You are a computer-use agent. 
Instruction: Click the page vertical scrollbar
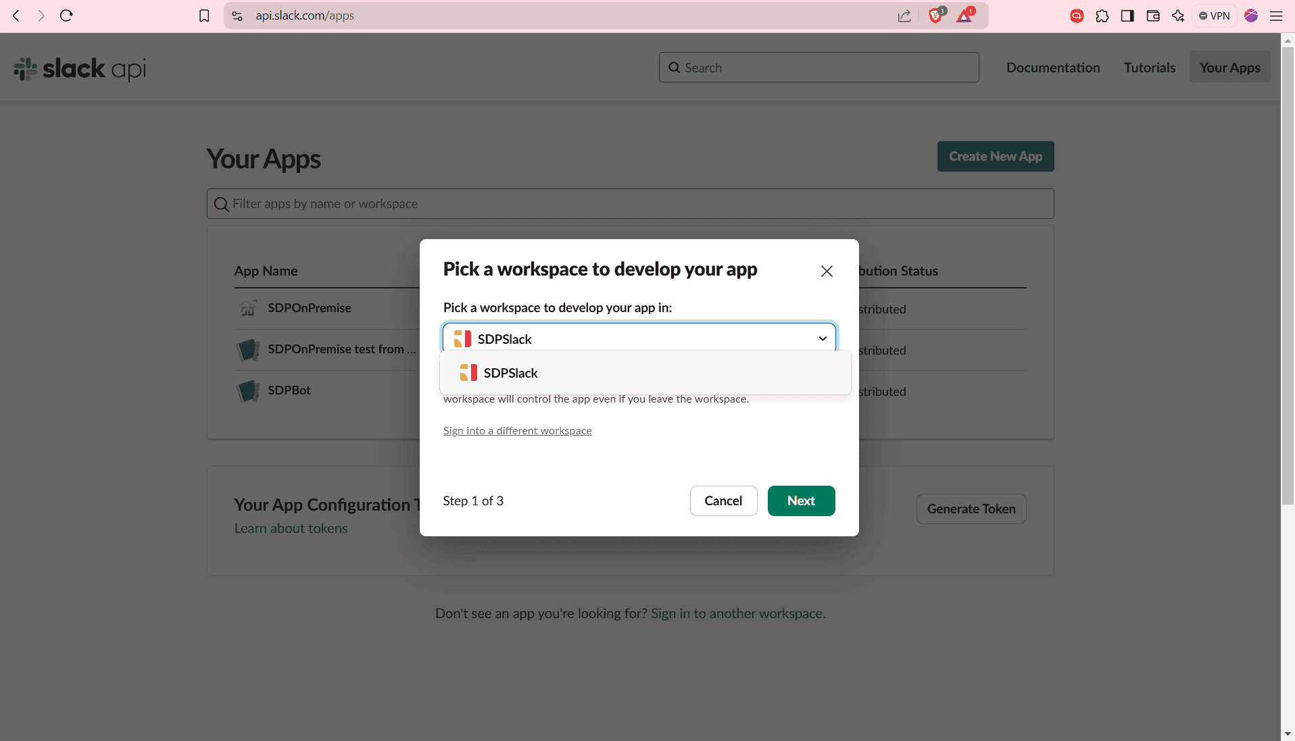[1288, 270]
